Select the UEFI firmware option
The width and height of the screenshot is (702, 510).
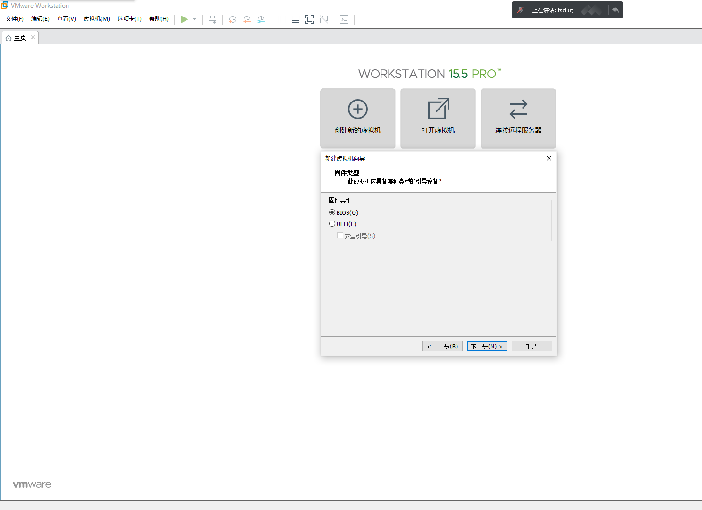[x=332, y=223]
